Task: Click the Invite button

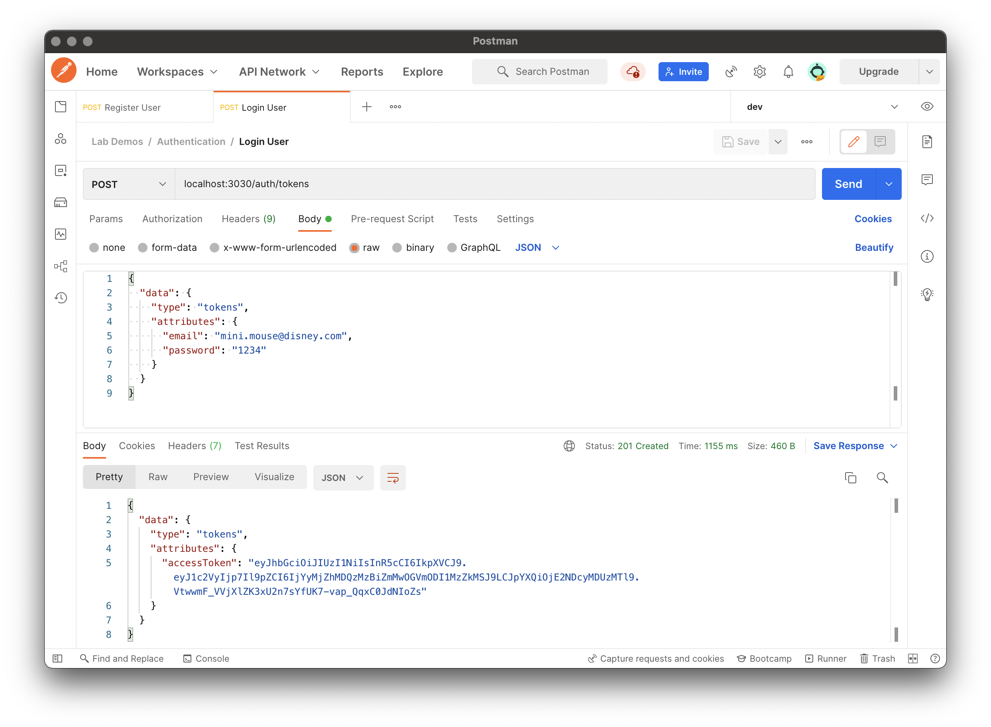Action: 683,72
